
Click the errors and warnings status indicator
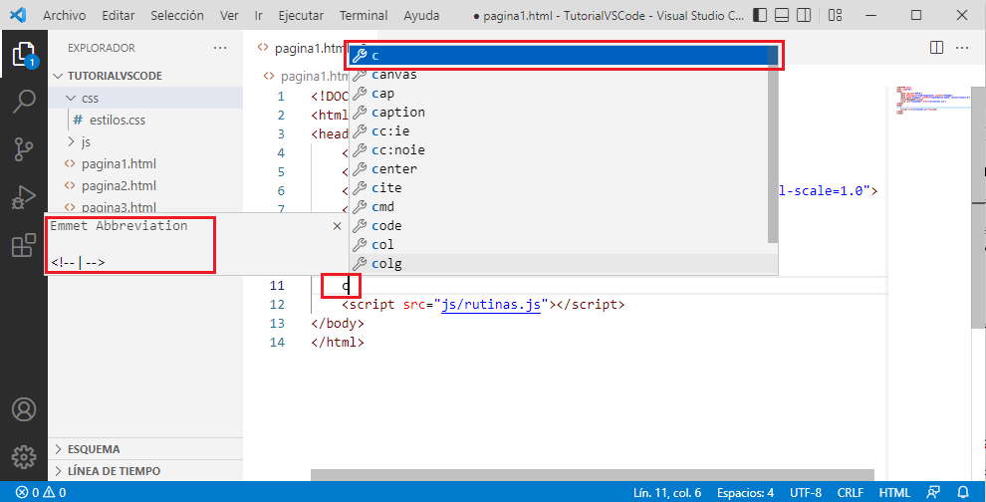(41, 493)
